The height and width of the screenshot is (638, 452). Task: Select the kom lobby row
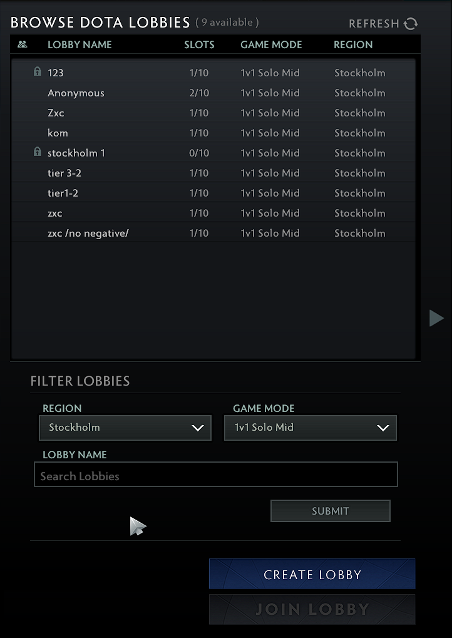(x=213, y=133)
